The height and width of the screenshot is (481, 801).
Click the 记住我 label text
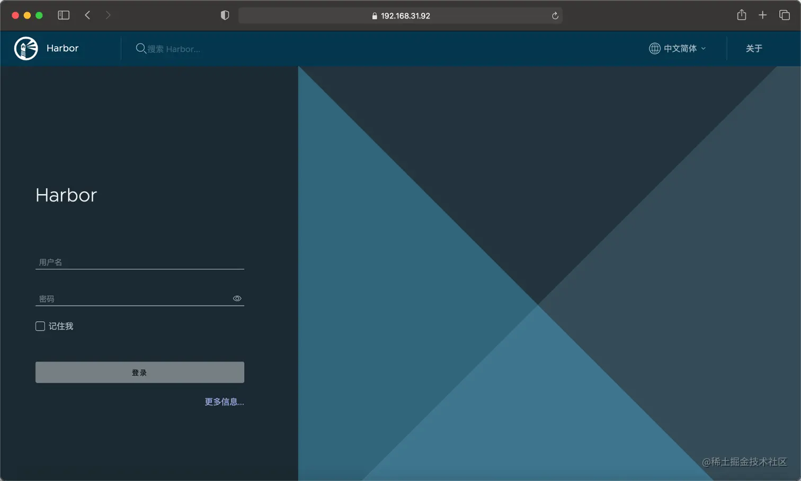(61, 326)
